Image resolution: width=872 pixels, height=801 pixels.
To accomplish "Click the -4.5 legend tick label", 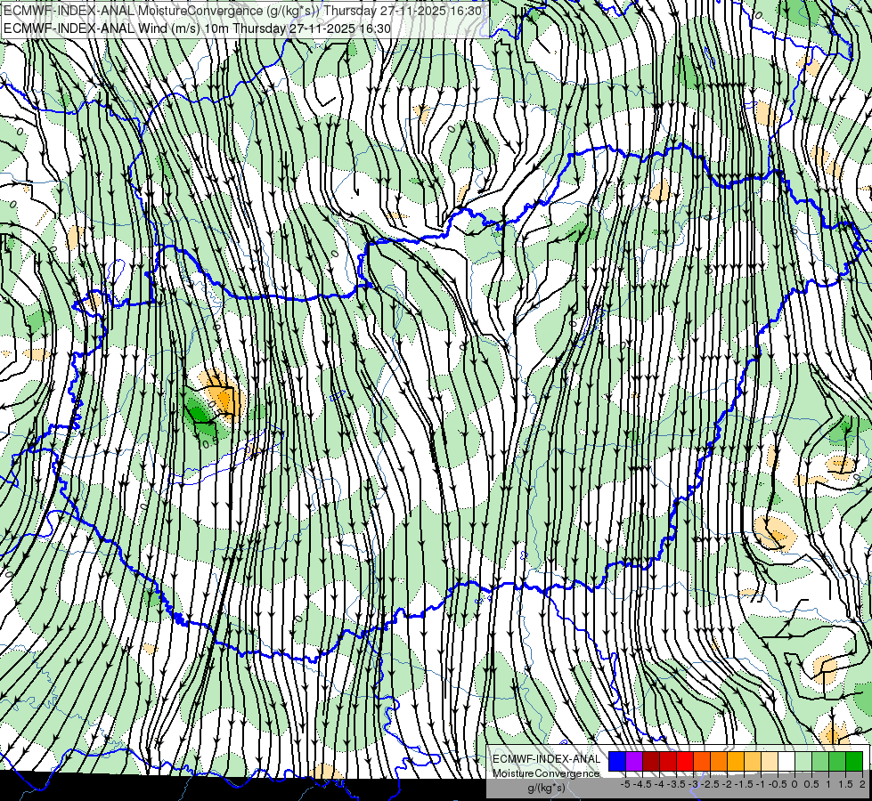I will click(642, 784).
